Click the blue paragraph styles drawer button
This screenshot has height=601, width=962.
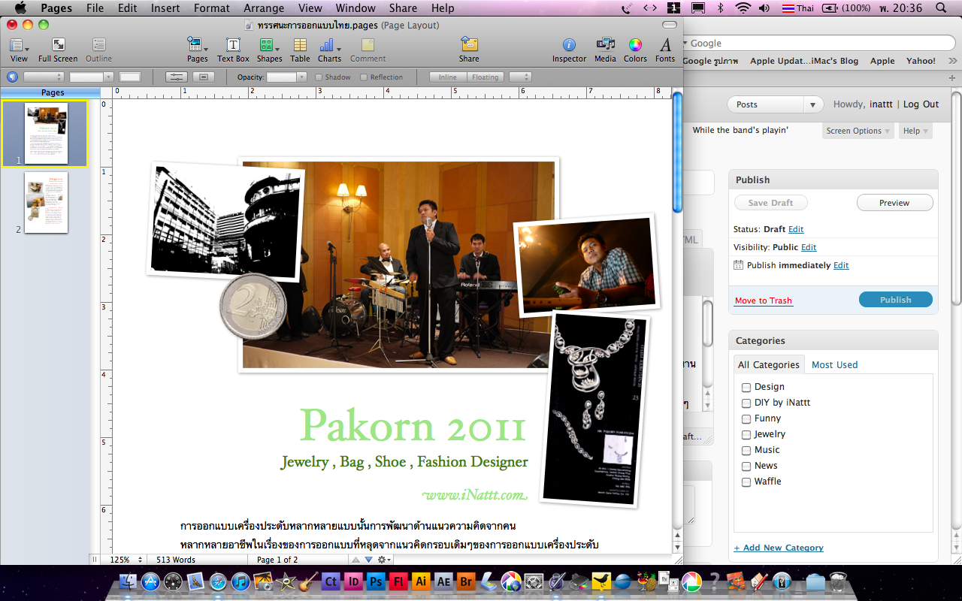click(12, 77)
